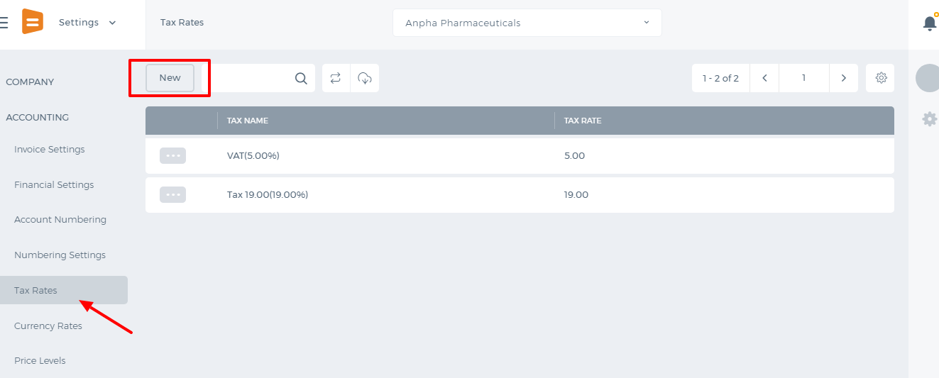Go to the previous page arrow

pyautogui.click(x=764, y=78)
